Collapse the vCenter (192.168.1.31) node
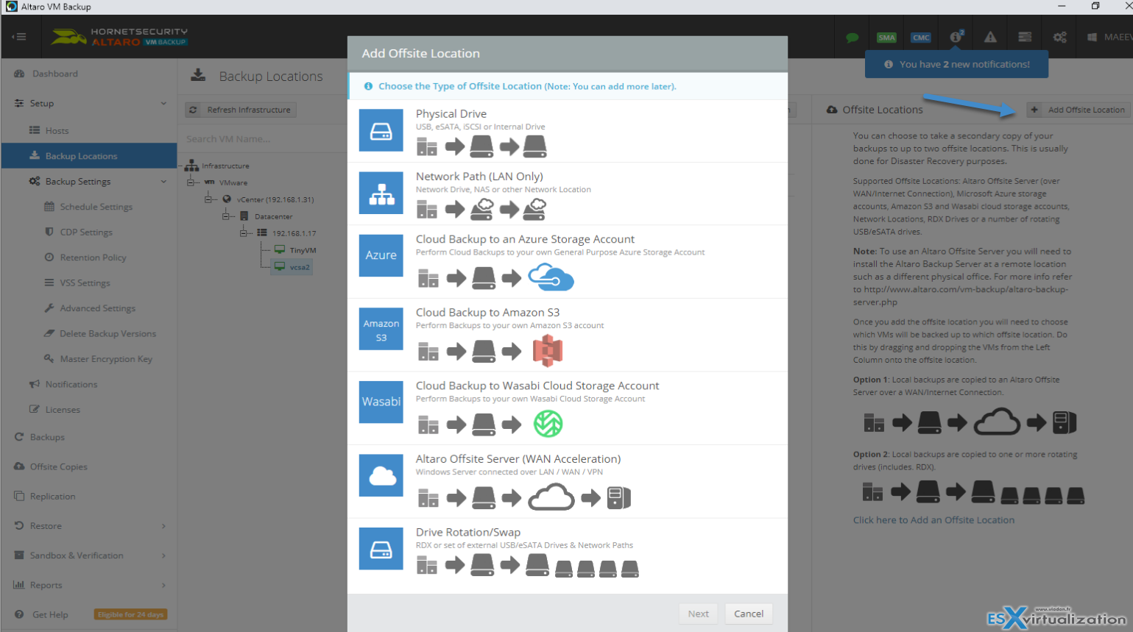1133x632 pixels. pos(208,199)
